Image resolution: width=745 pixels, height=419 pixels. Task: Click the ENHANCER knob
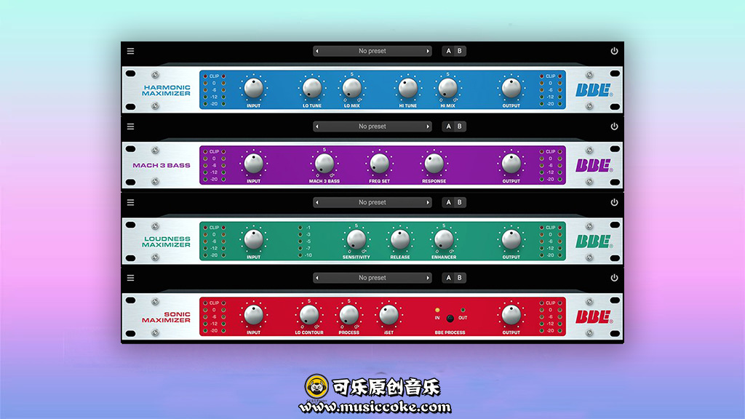[x=444, y=239]
